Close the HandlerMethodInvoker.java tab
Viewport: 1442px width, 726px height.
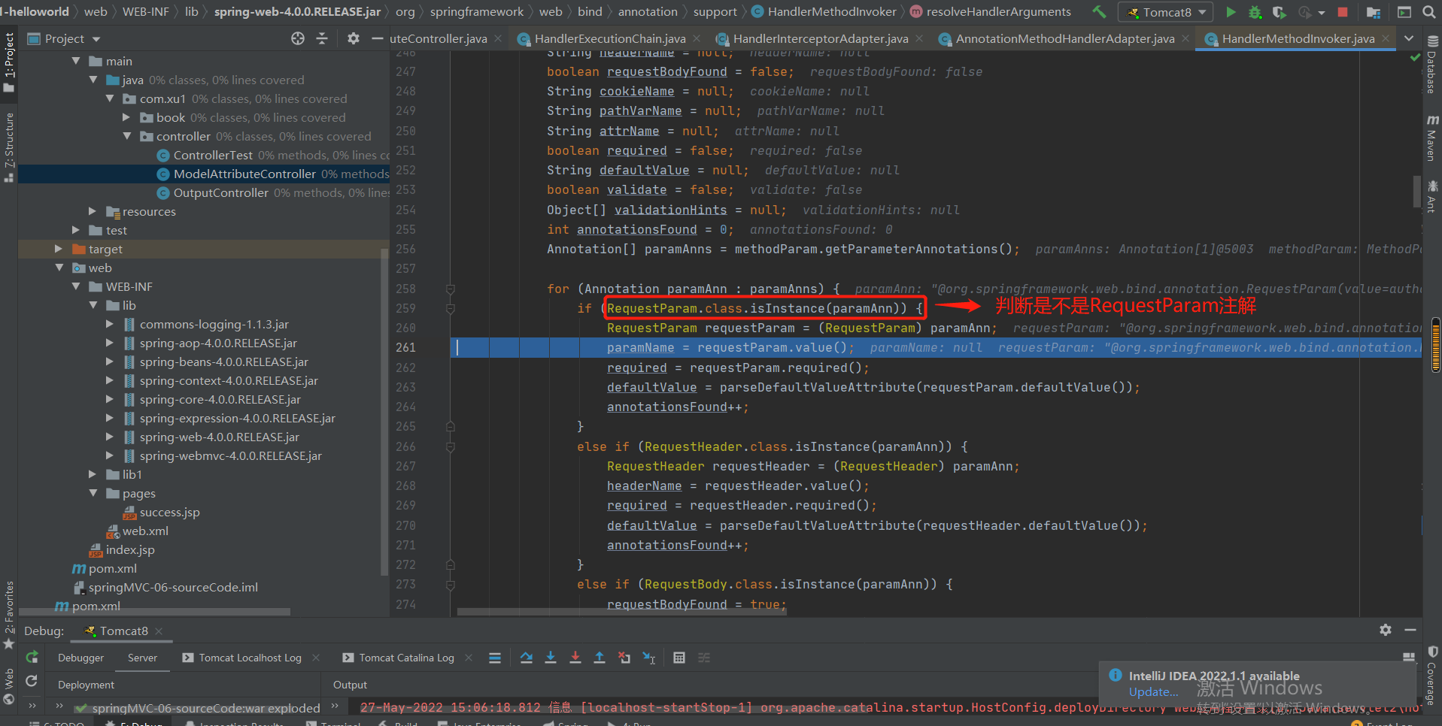point(1386,38)
